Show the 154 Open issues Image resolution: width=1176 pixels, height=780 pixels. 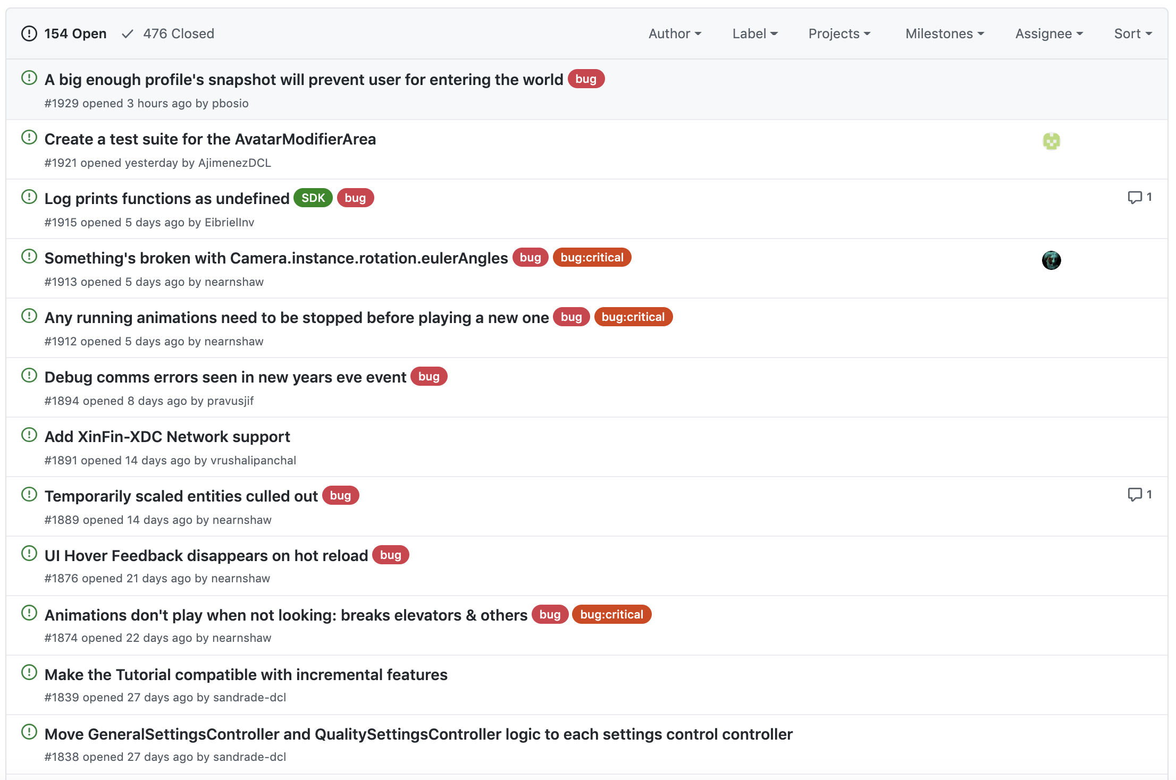tap(74, 34)
